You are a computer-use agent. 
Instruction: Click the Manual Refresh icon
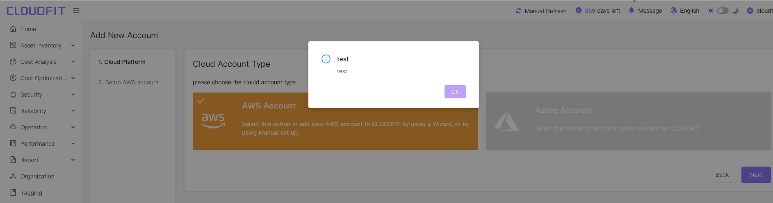tap(518, 11)
